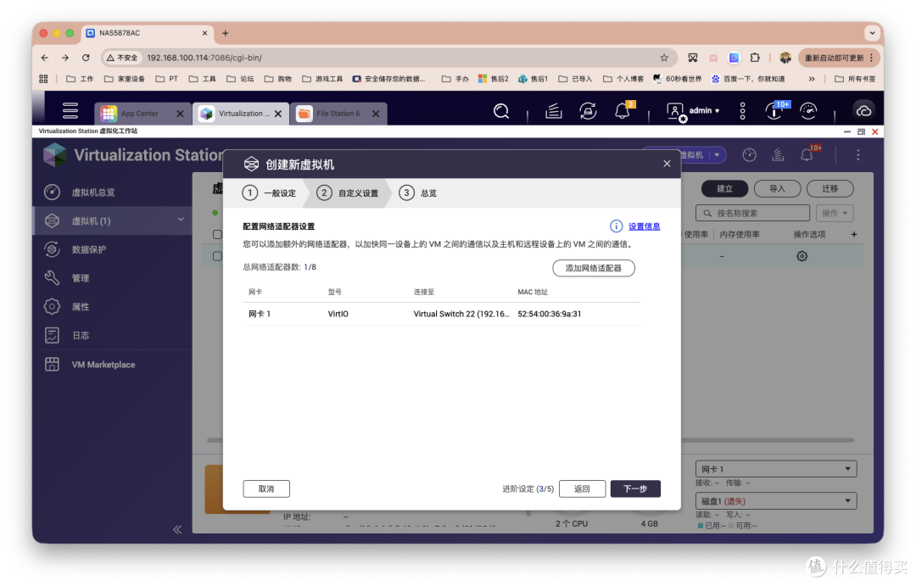916x586 pixels.
Task: Click the 导入 button
Action: click(x=777, y=189)
